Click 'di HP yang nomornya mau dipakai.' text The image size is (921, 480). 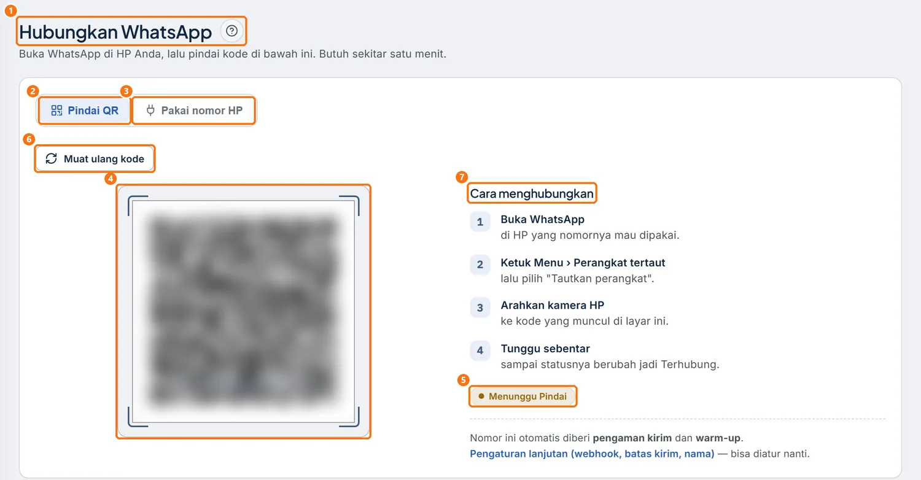point(590,235)
